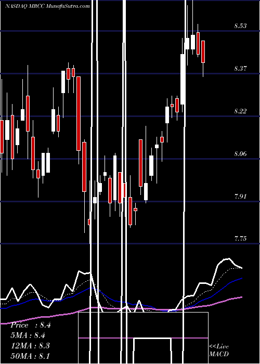Viewport: 260px width, 364px height.
Task: Click the 8.37 price axis label
Action: point(240,69)
